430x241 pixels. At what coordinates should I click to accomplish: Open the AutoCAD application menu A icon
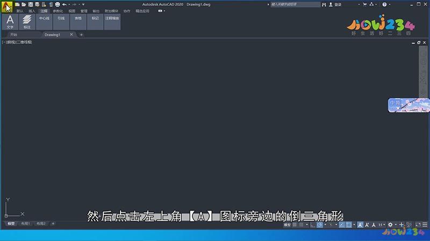[6, 6]
